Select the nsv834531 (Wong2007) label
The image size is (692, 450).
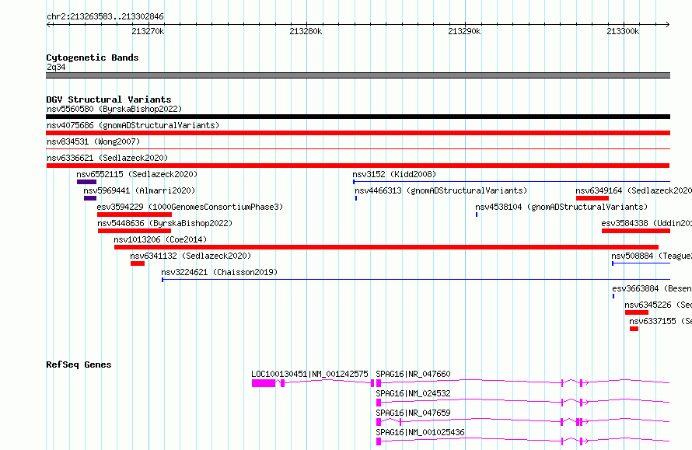[93, 141]
